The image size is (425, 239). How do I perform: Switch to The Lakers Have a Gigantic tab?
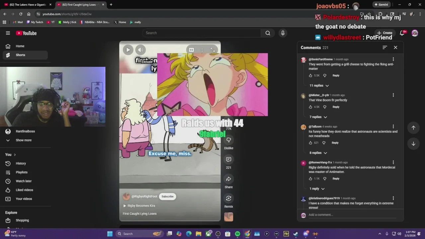(x=28, y=5)
